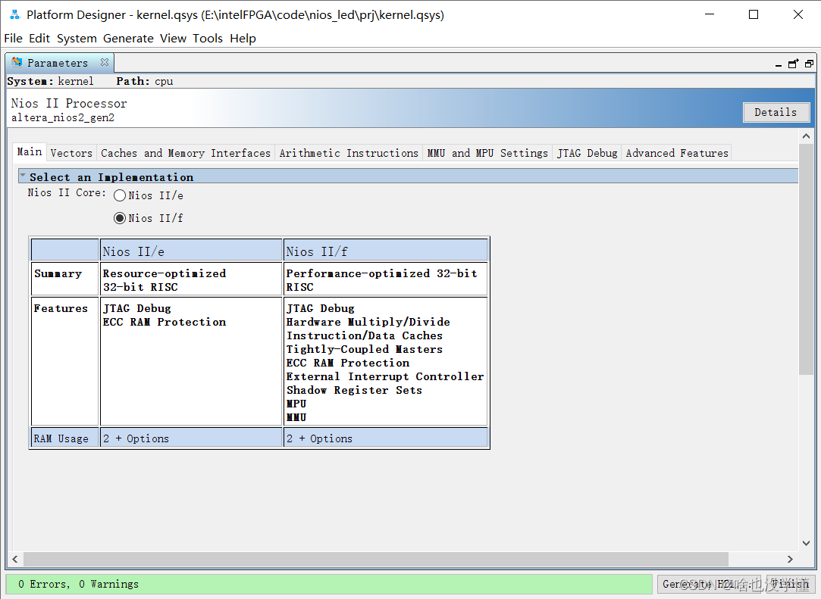Click the Finish button
821x599 pixels.
tap(790, 584)
